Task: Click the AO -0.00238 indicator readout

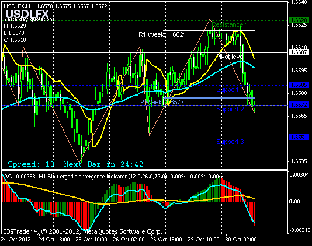Action: pyautogui.click(x=20, y=176)
